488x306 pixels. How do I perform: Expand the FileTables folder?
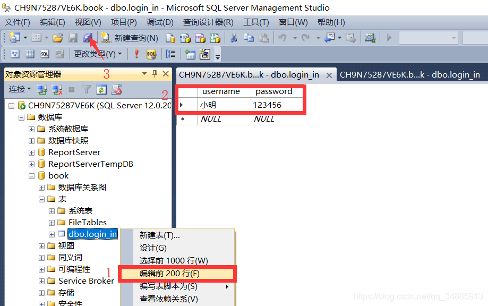point(52,223)
